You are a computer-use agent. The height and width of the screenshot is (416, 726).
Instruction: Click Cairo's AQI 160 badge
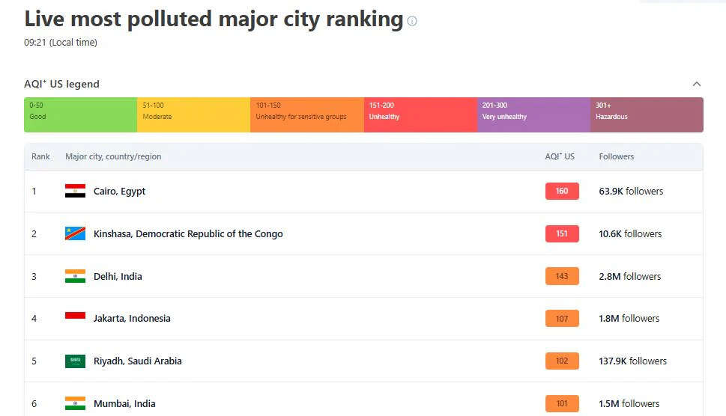(x=562, y=191)
